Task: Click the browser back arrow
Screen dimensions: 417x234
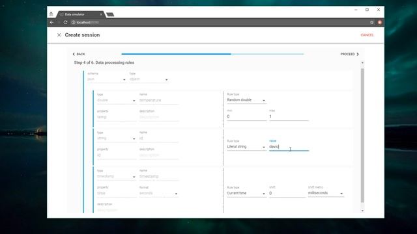Action: point(52,22)
